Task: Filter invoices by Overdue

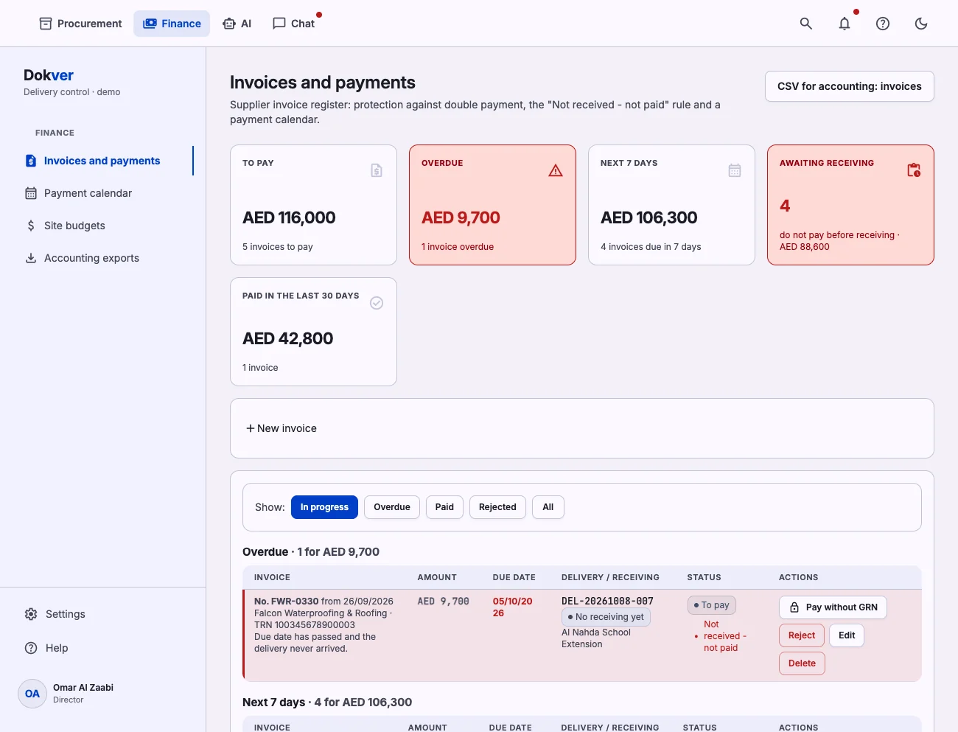Action: (x=392, y=507)
